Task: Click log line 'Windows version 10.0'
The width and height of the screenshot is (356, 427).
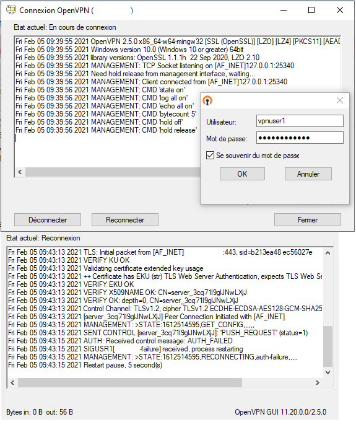Action: 130,50
